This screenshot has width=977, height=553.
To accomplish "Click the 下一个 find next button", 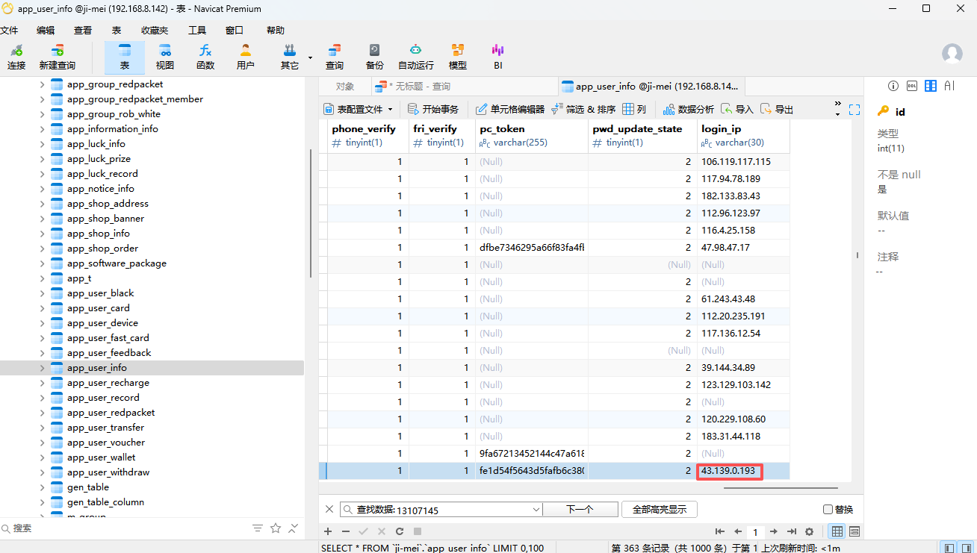I will point(580,510).
